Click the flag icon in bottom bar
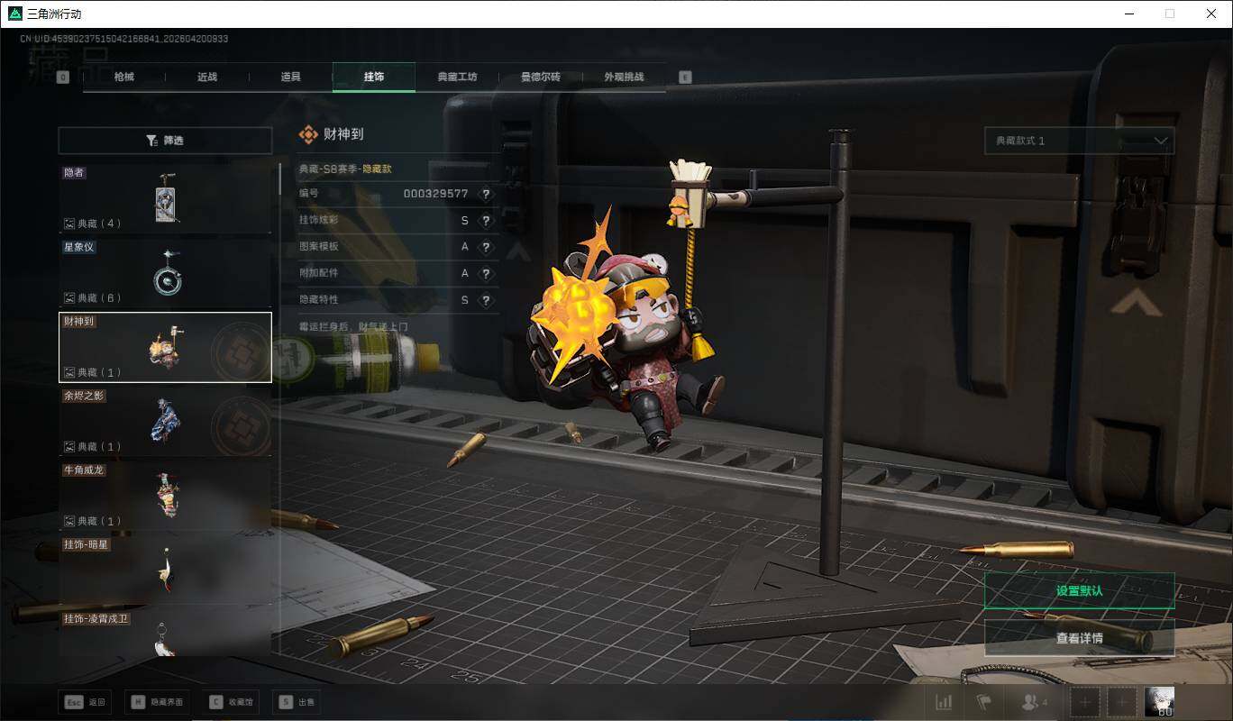Screen dimensions: 1233x721 click(x=983, y=702)
